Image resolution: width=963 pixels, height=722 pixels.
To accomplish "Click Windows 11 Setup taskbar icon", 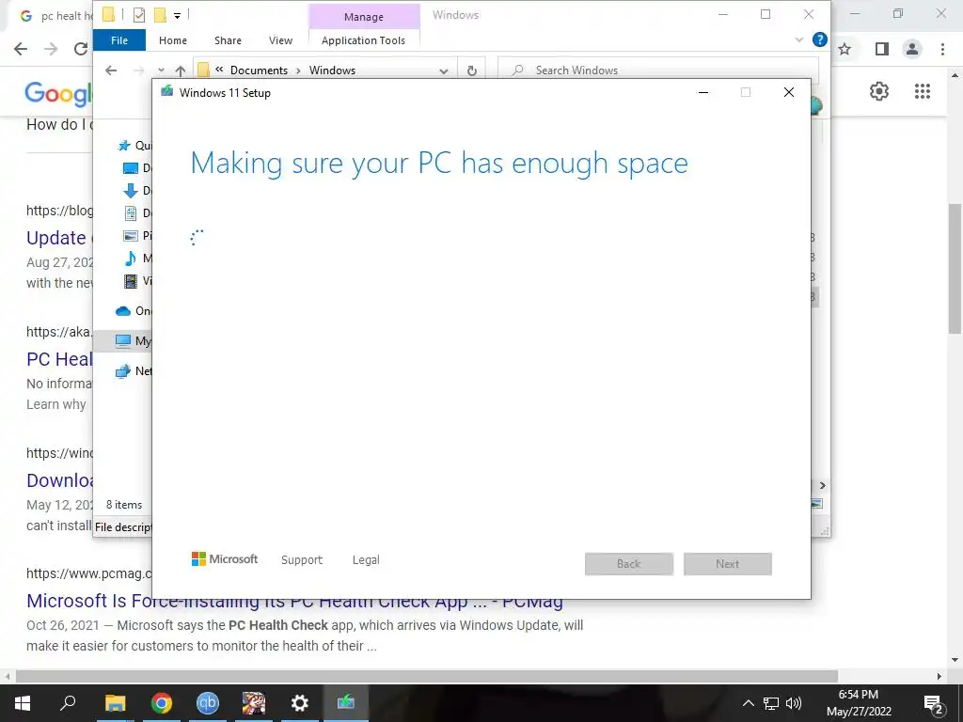I will click(x=346, y=701).
